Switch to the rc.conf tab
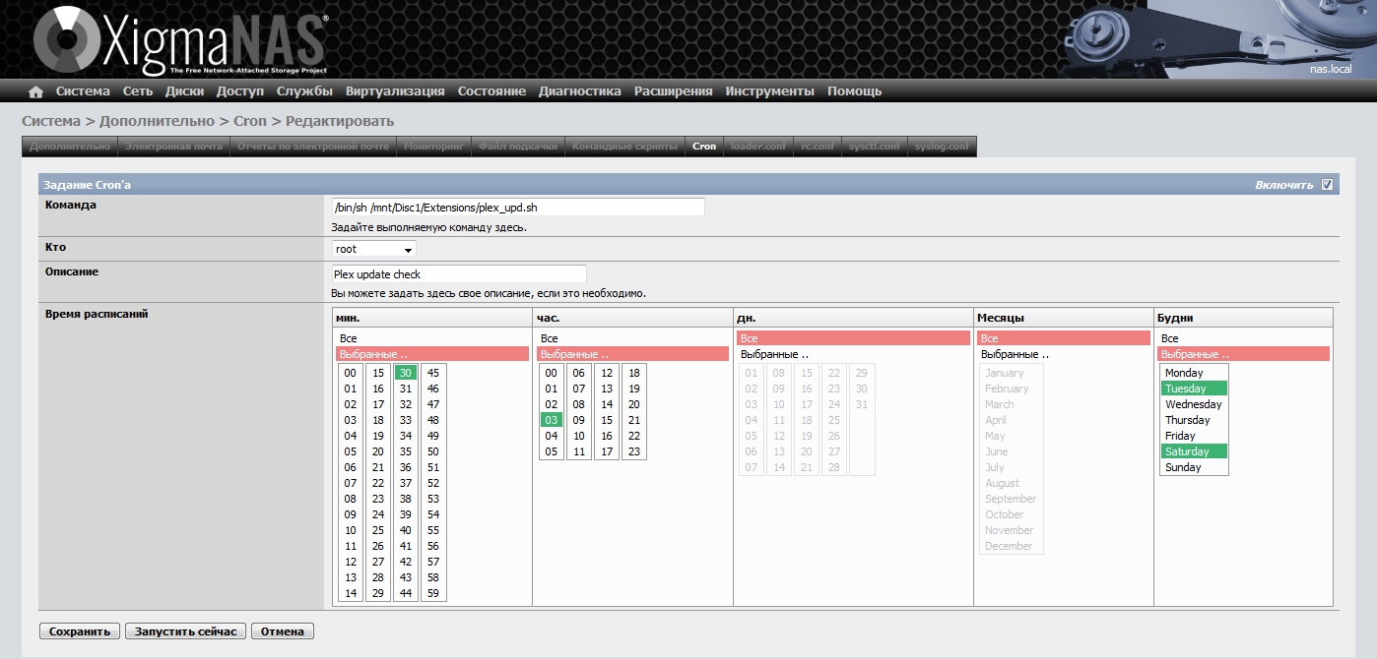The height and width of the screenshot is (659, 1377). click(x=818, y=147)
